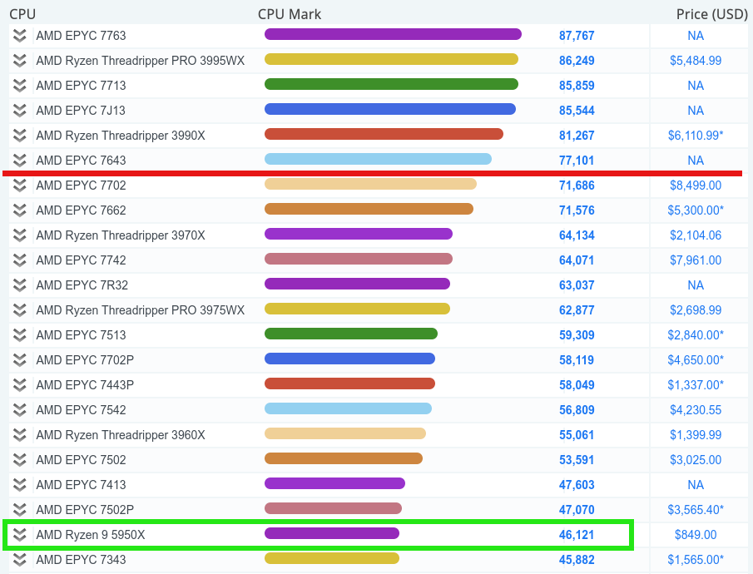Open the AMD EPYC 7343 name
753x574 pixels.
81,560
